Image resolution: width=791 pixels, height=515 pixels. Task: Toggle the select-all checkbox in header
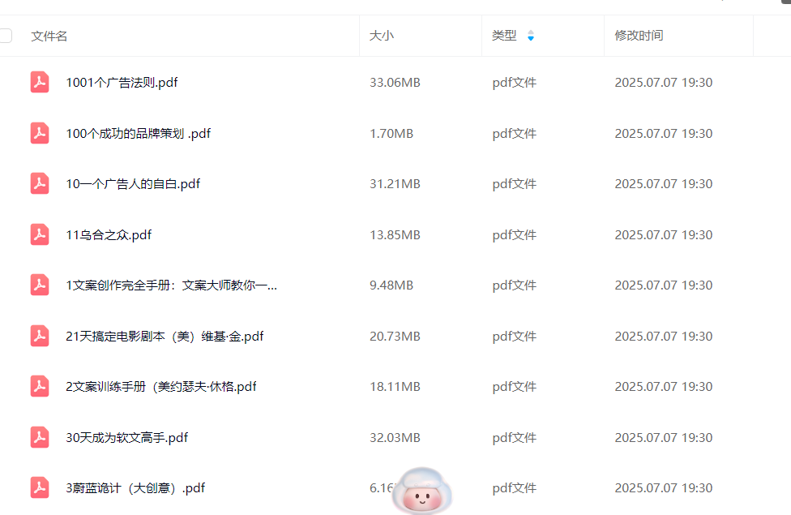(6, 36)
